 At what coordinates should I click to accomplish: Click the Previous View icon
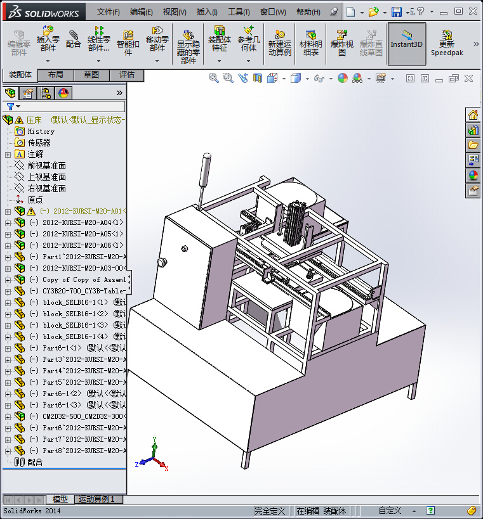tap(242, 78)
